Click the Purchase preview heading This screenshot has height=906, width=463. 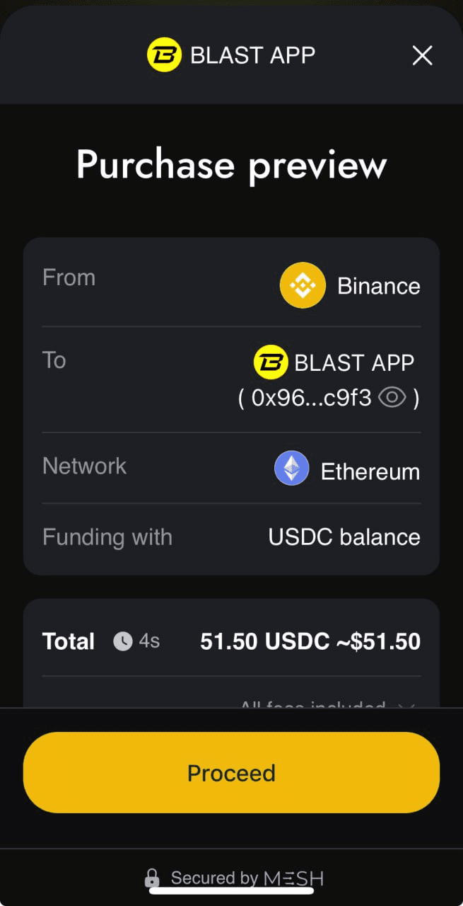[231, 164]
